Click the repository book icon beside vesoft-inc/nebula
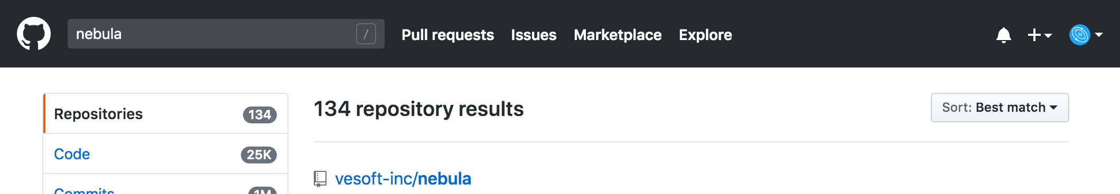1120x194 pixels. [320, 179]
